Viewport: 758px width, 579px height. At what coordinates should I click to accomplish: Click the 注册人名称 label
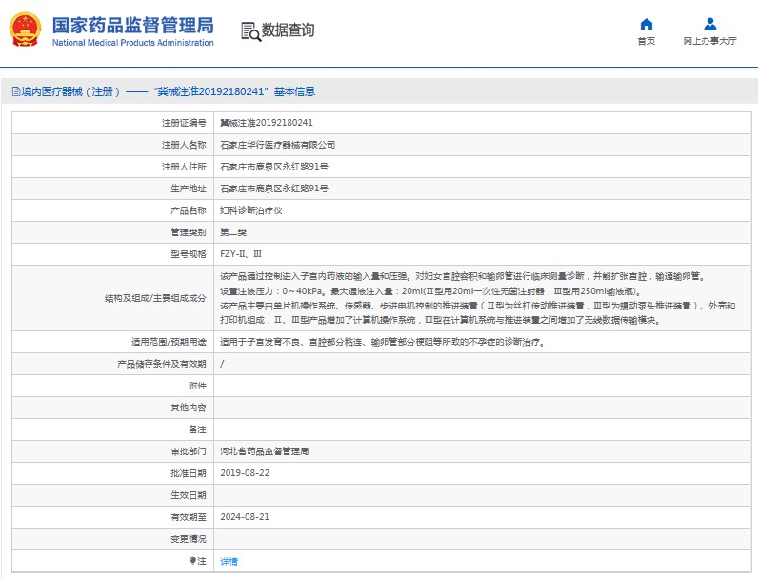184,145
